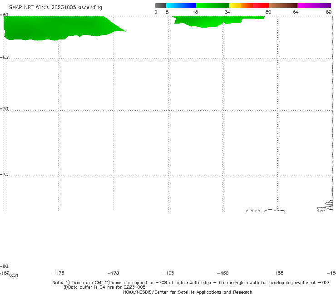Click the '80' label under the color scale
Viewport: 336px width, 295px height.
(329, 12)
